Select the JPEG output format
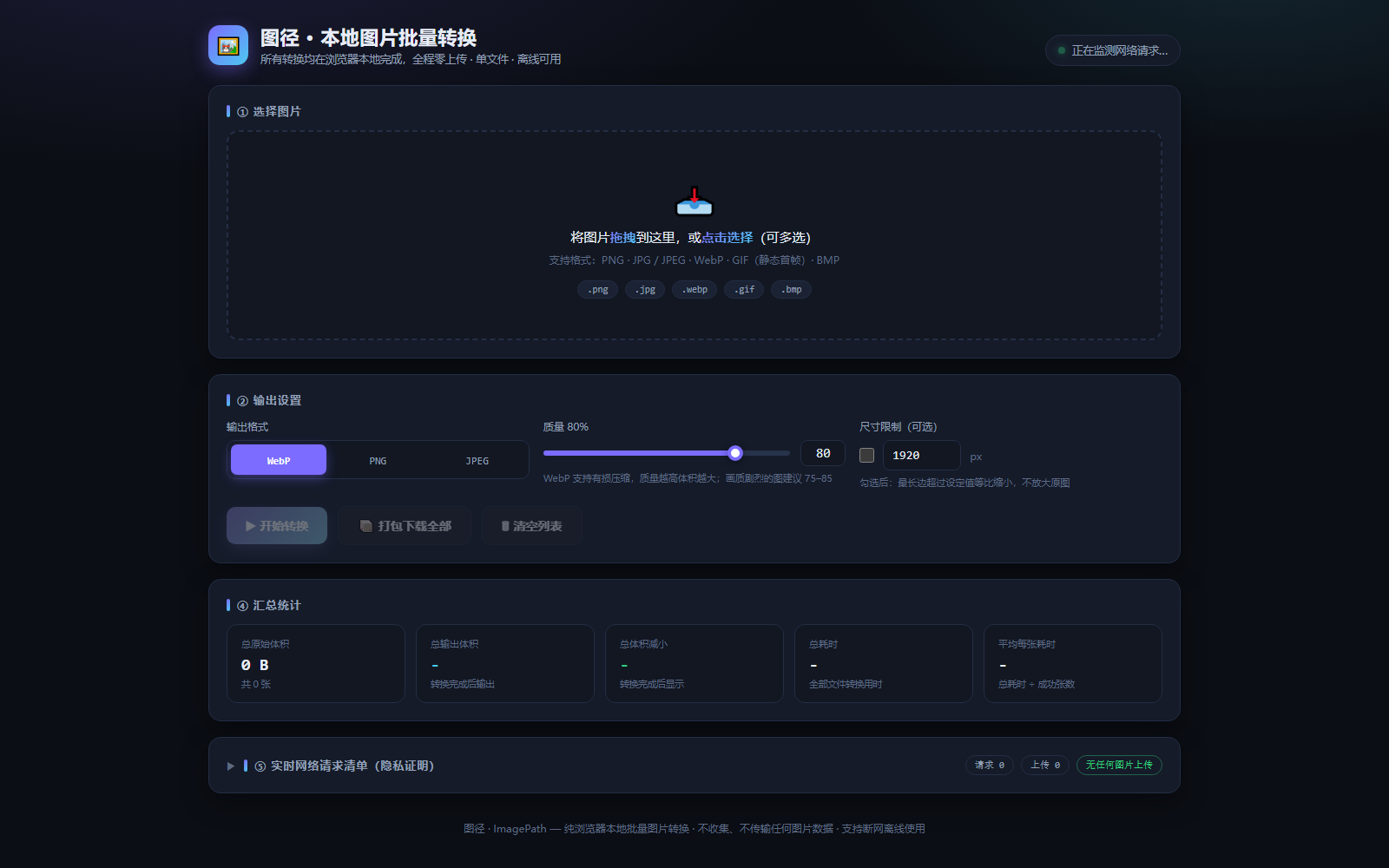 477,460
